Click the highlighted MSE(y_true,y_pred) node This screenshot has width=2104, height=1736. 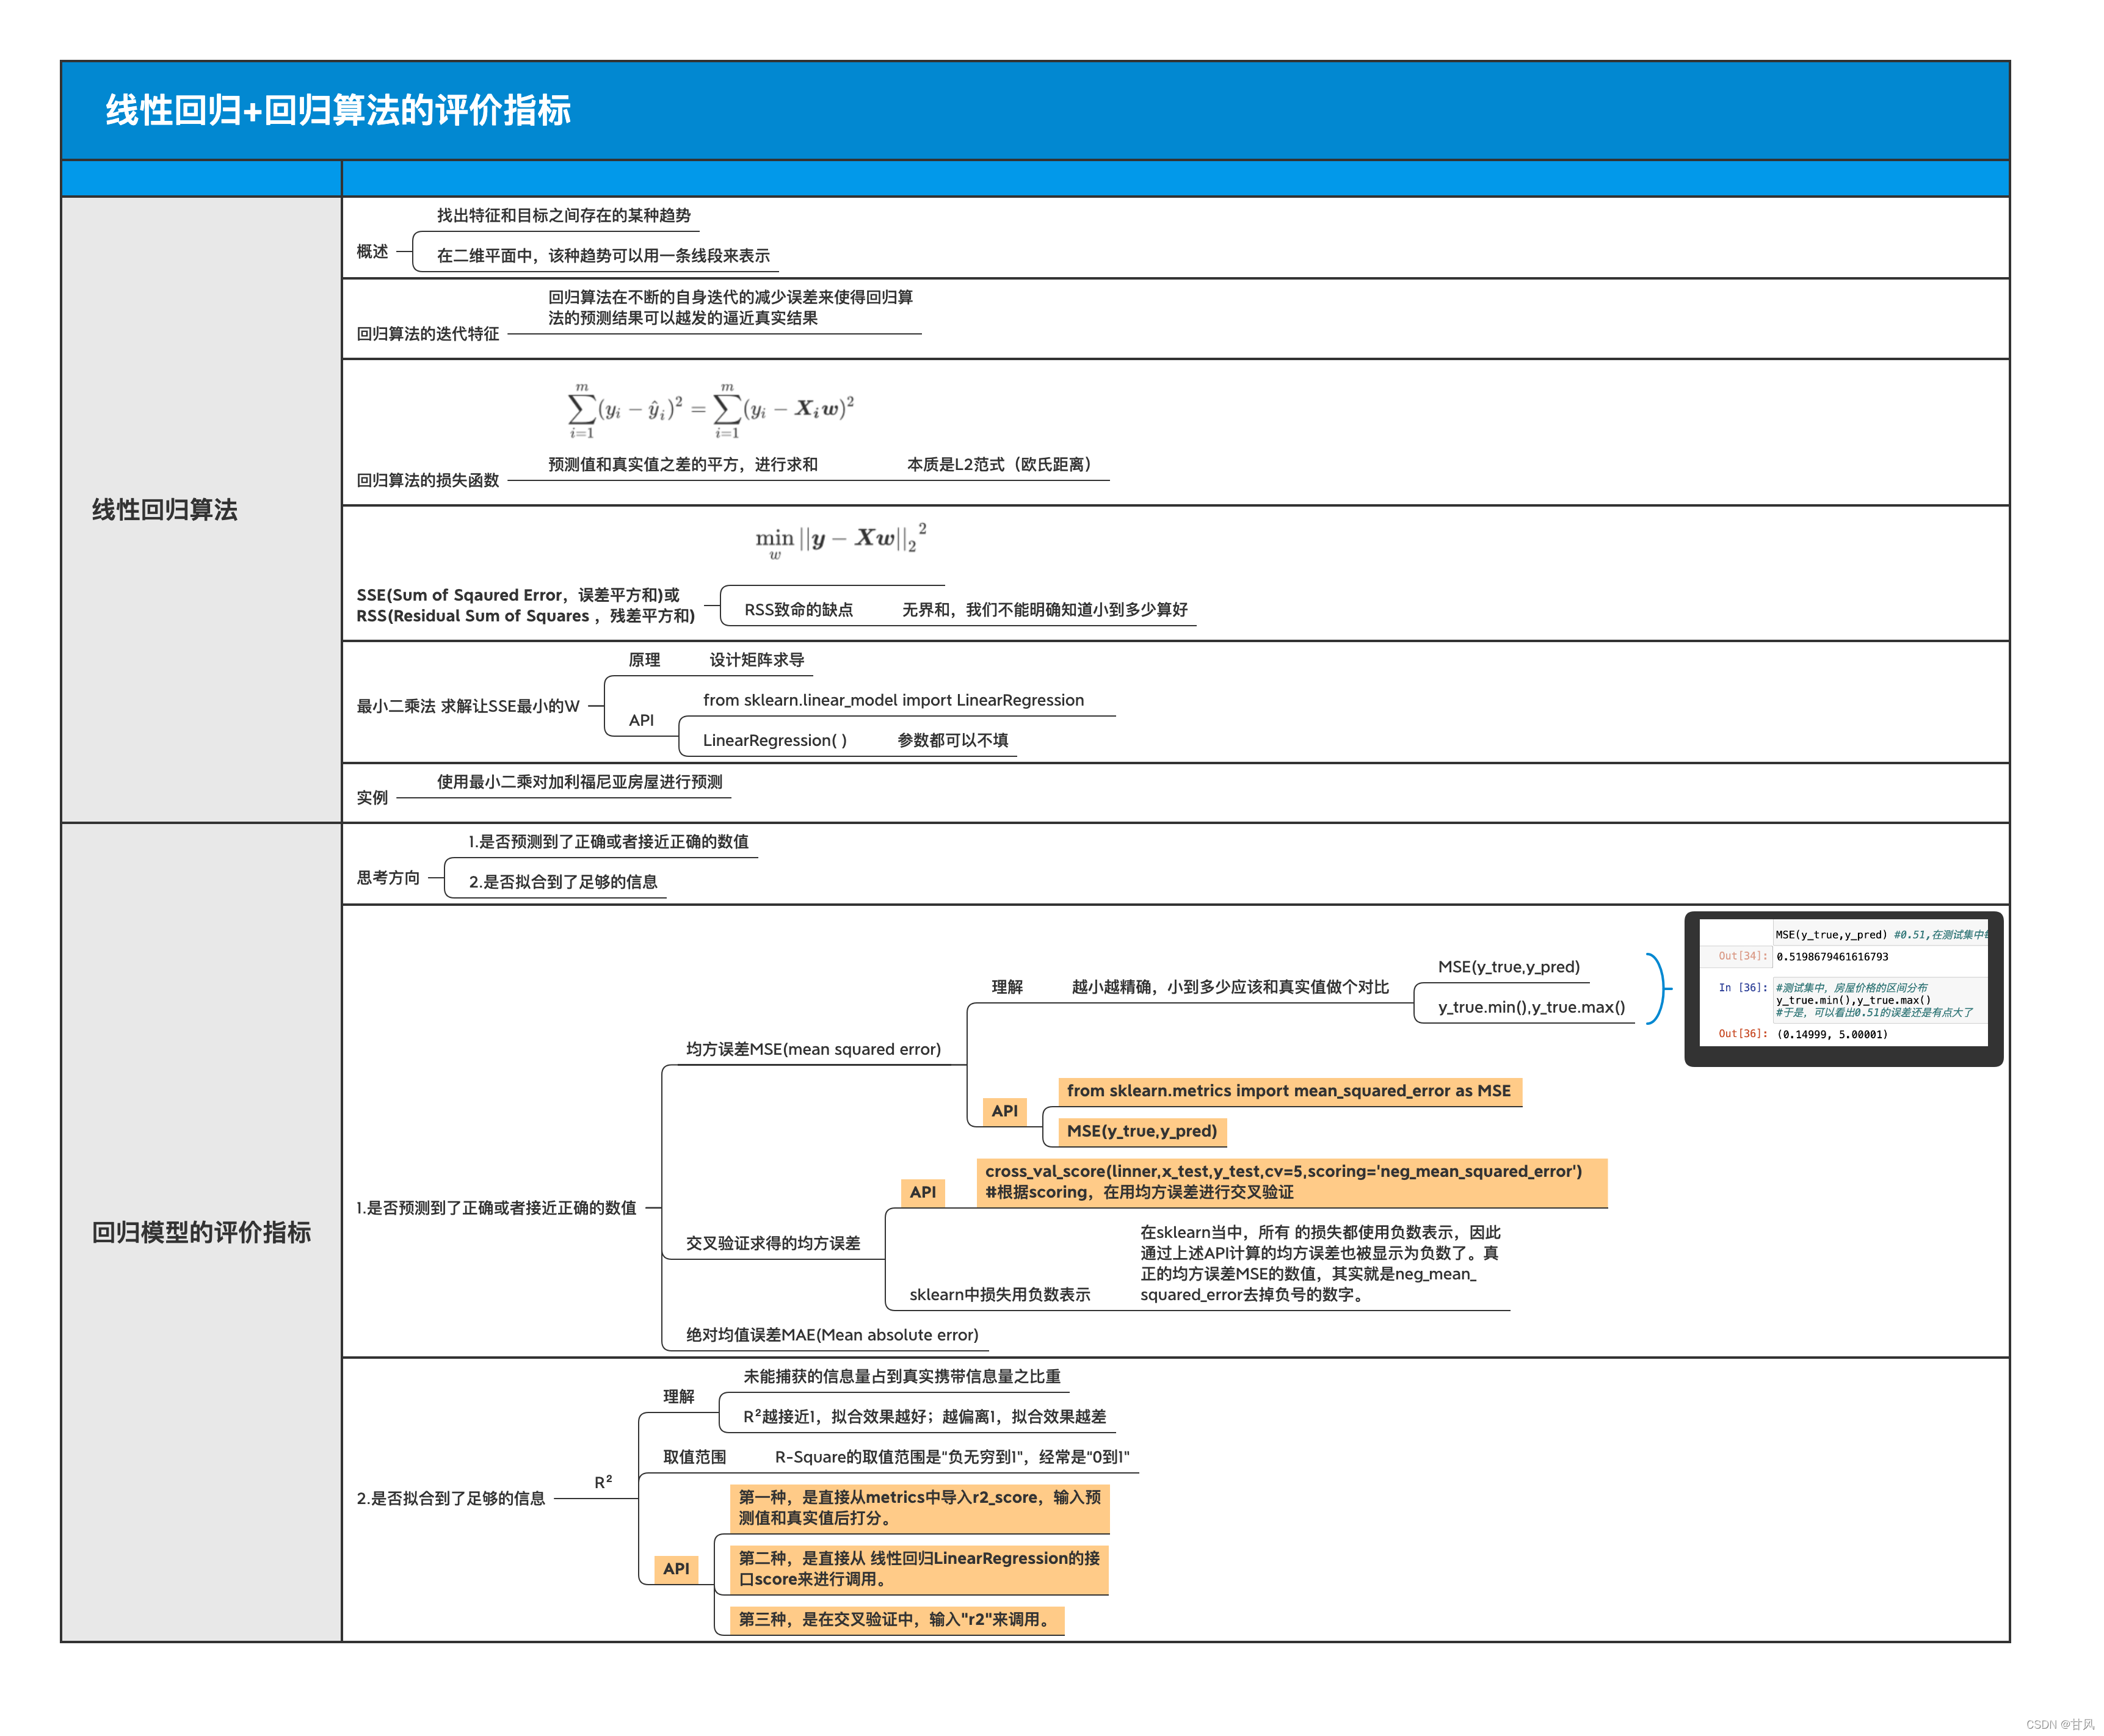[x=1142, y=1131]
